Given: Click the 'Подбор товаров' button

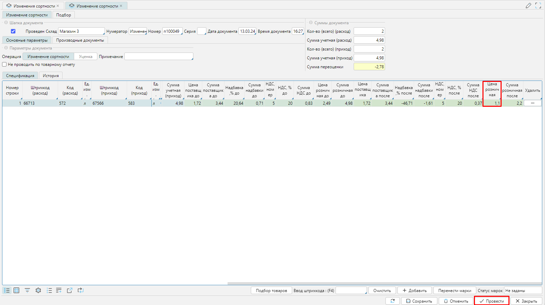Looking at the screenshot, I should (271, 291).
